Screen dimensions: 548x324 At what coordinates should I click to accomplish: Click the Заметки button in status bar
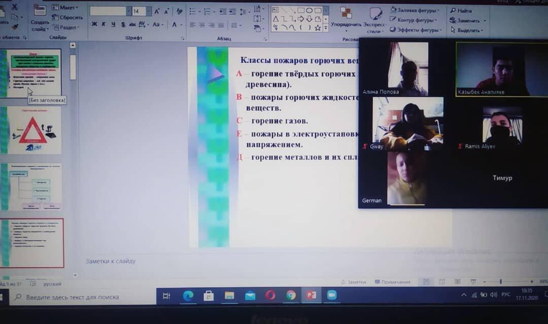pyautogui.click(x=353, y=282)
